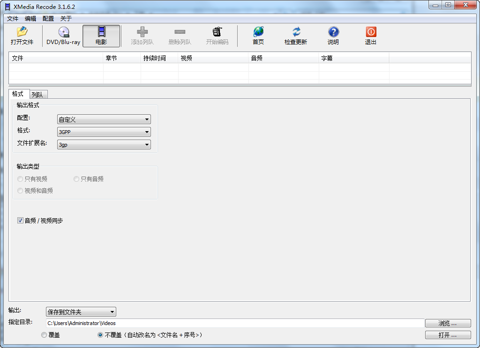Click the 打开 ... button

tap(448, 335)
